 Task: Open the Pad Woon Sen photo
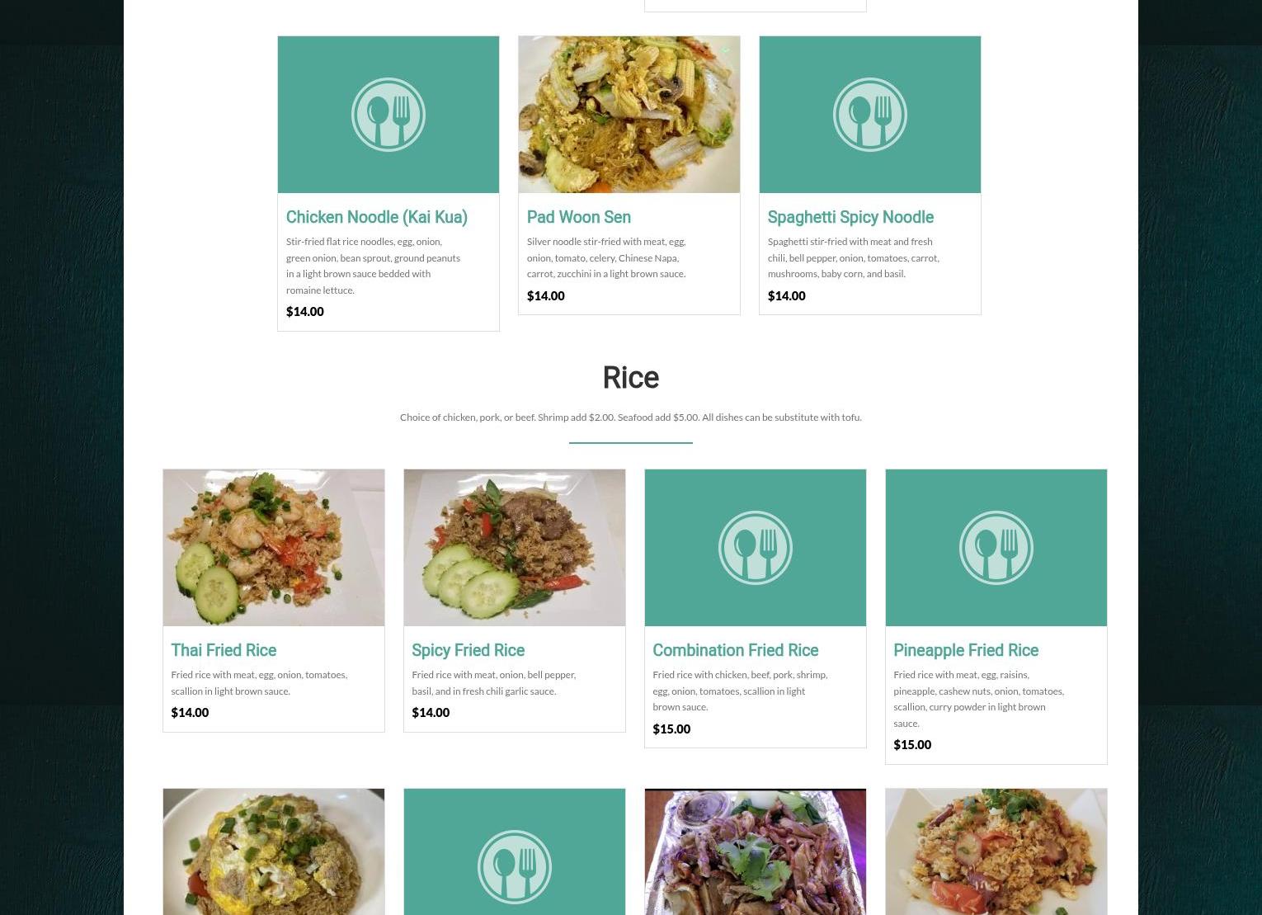coord(629,115)
